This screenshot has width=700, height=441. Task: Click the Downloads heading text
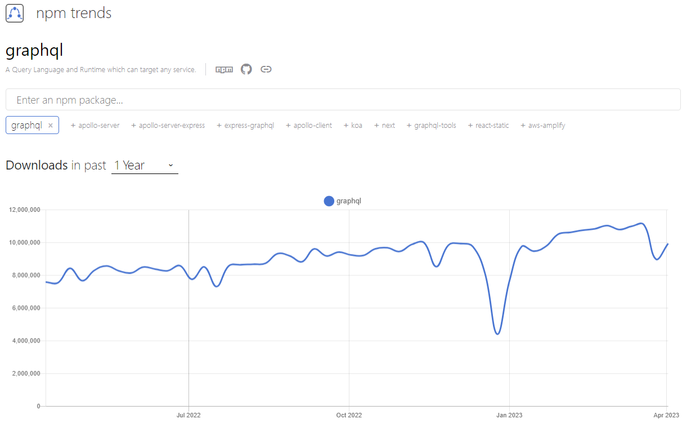click(37, 165)
